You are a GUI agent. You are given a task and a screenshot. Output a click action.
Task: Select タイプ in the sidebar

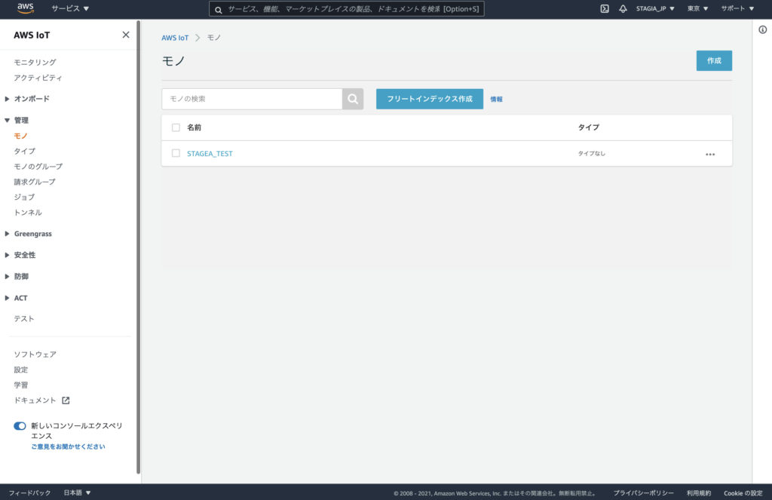[x=24, y=151]
